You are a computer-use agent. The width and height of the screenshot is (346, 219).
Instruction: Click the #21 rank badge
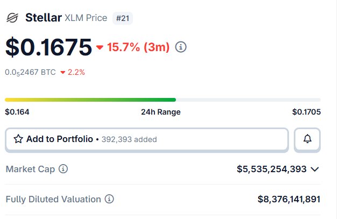point(123,18)
